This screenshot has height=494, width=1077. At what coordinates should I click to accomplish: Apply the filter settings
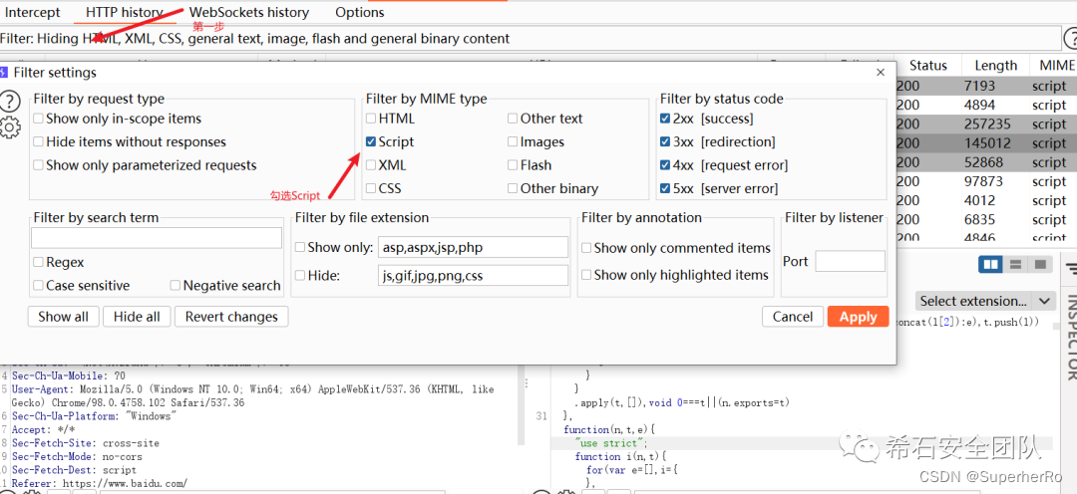858,317
